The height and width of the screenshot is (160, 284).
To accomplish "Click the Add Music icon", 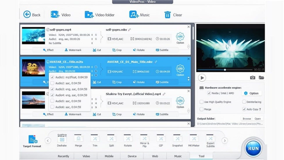I will (134, 15).
